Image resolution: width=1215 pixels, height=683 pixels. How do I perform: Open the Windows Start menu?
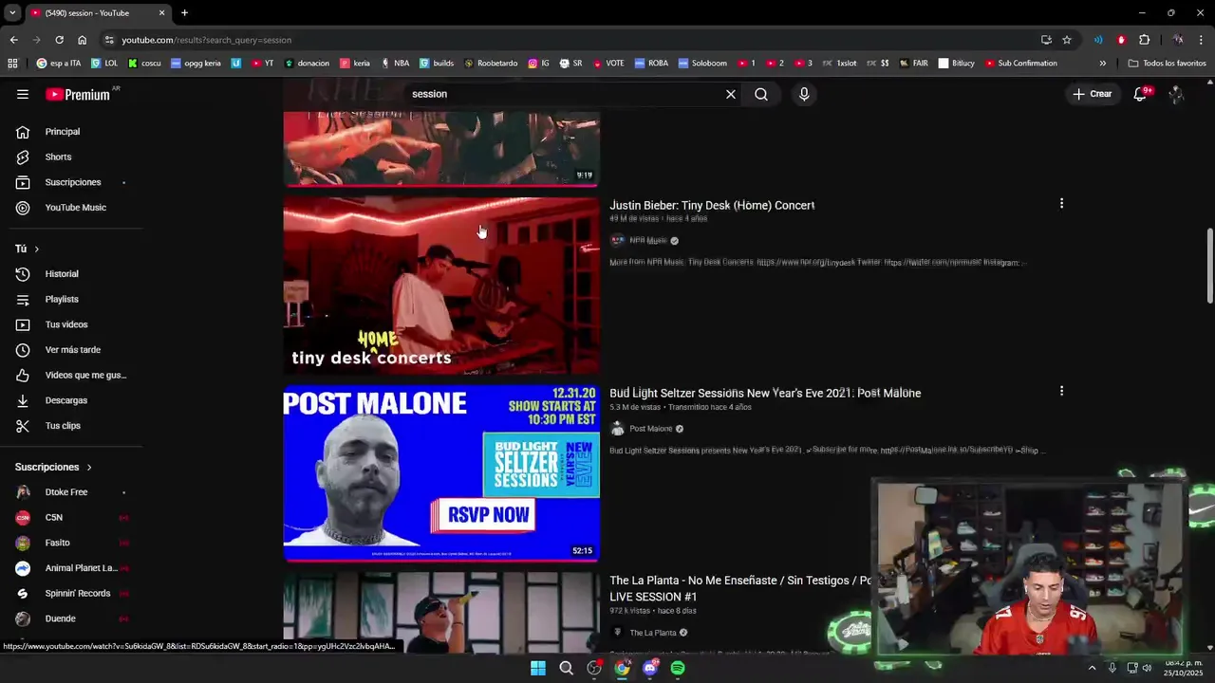(x=538, y=668)
